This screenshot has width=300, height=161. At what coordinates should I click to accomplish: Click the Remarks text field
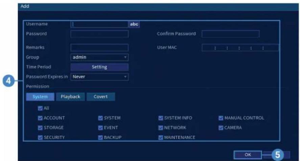(99, 47)
